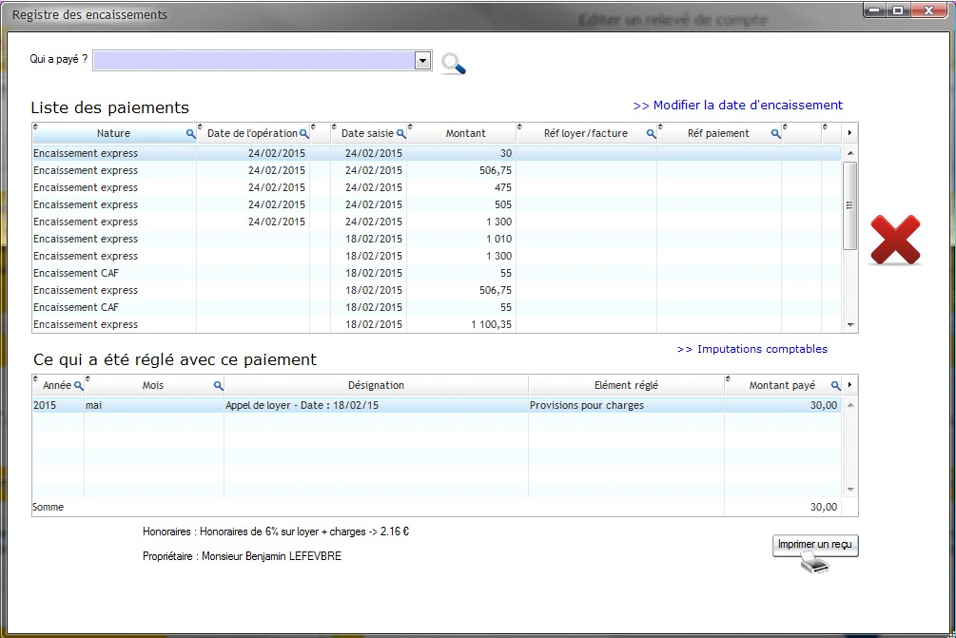
Task: Click the Mois column header
Action: tap(153, 386)
